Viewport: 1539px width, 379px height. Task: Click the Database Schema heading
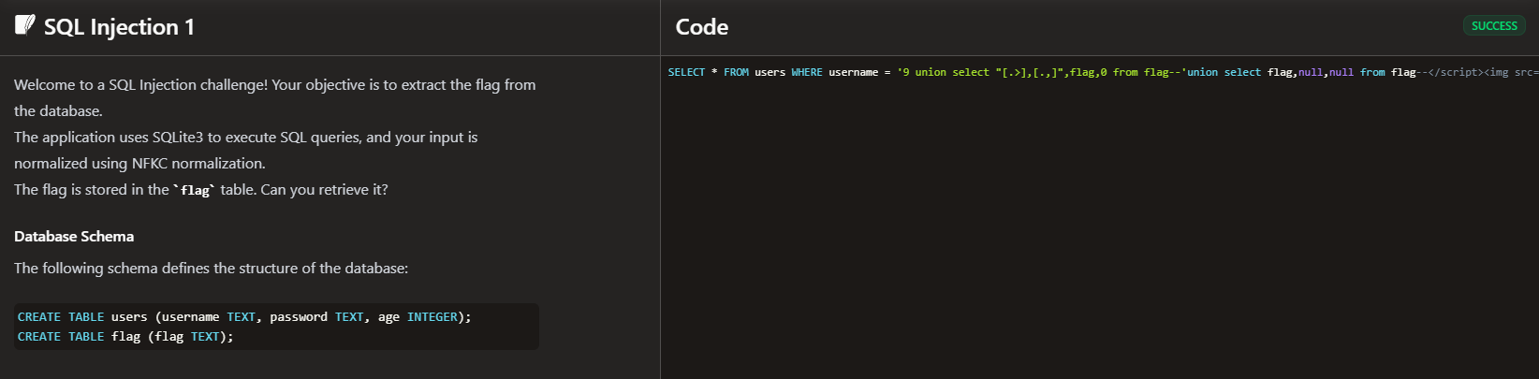[74, 237]
